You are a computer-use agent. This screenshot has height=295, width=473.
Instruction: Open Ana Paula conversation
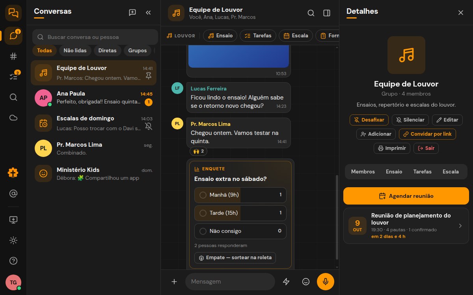[93, 98]
